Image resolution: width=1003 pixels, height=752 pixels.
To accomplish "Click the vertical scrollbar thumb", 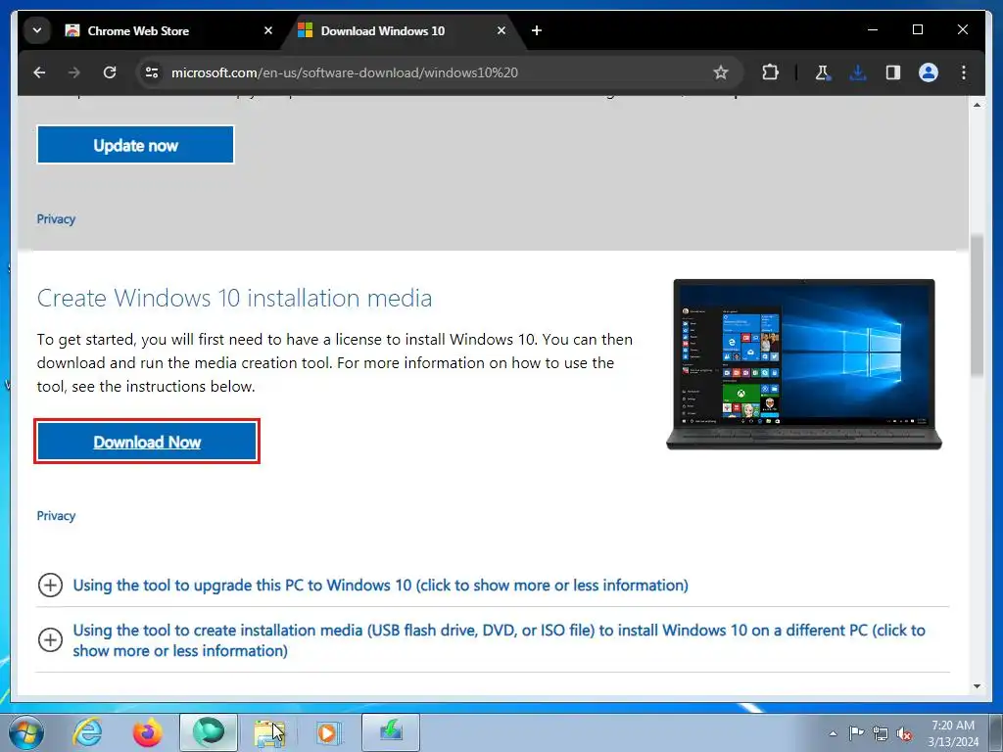I will pyautogui.click(x=977, y=305).
